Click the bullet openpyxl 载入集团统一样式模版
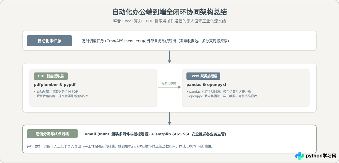Screen dimensions: 339x163 (x=222, y=96)
